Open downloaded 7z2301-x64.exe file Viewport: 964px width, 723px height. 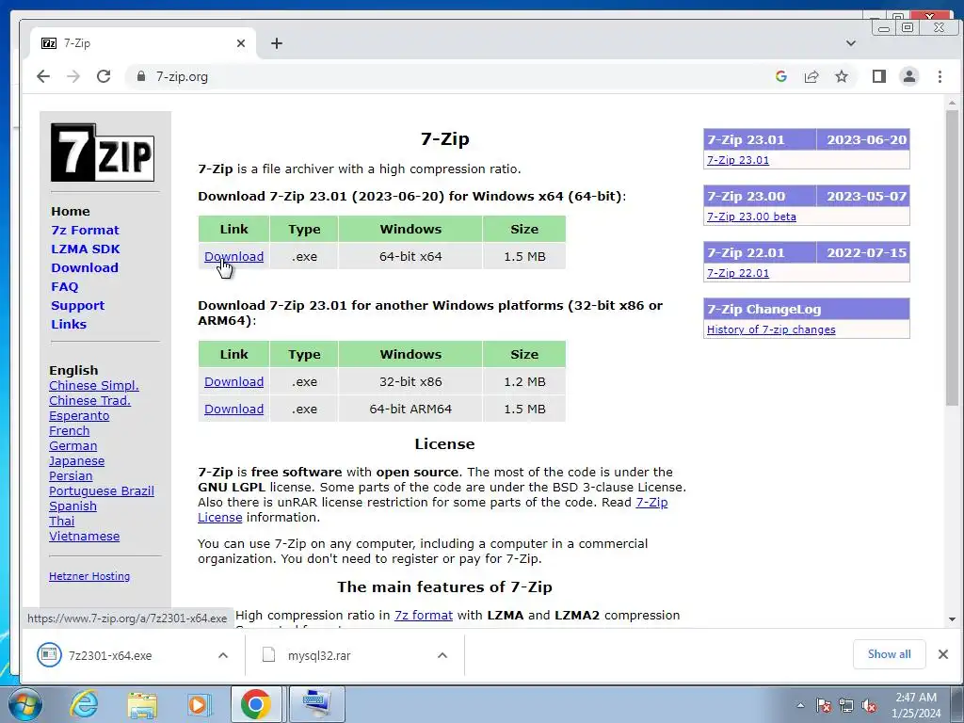coord(111,655)
